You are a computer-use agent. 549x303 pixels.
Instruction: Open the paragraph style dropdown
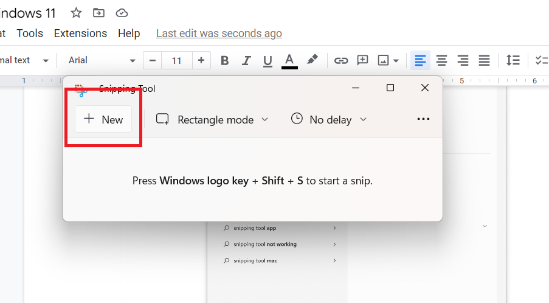(24, 60)
